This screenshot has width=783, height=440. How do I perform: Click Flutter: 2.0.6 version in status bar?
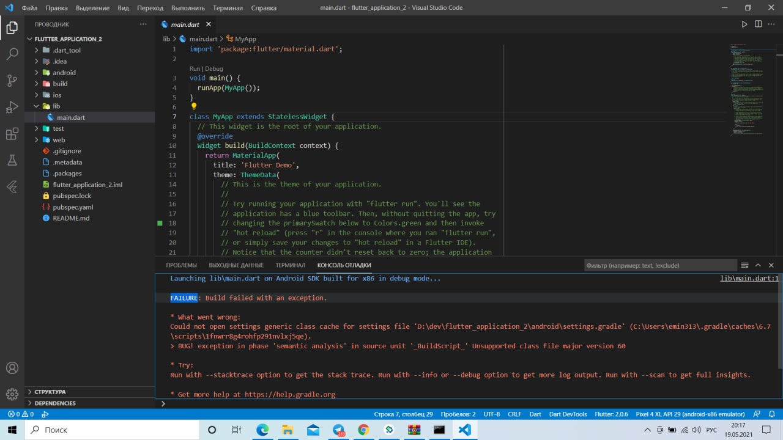point(611,414)
